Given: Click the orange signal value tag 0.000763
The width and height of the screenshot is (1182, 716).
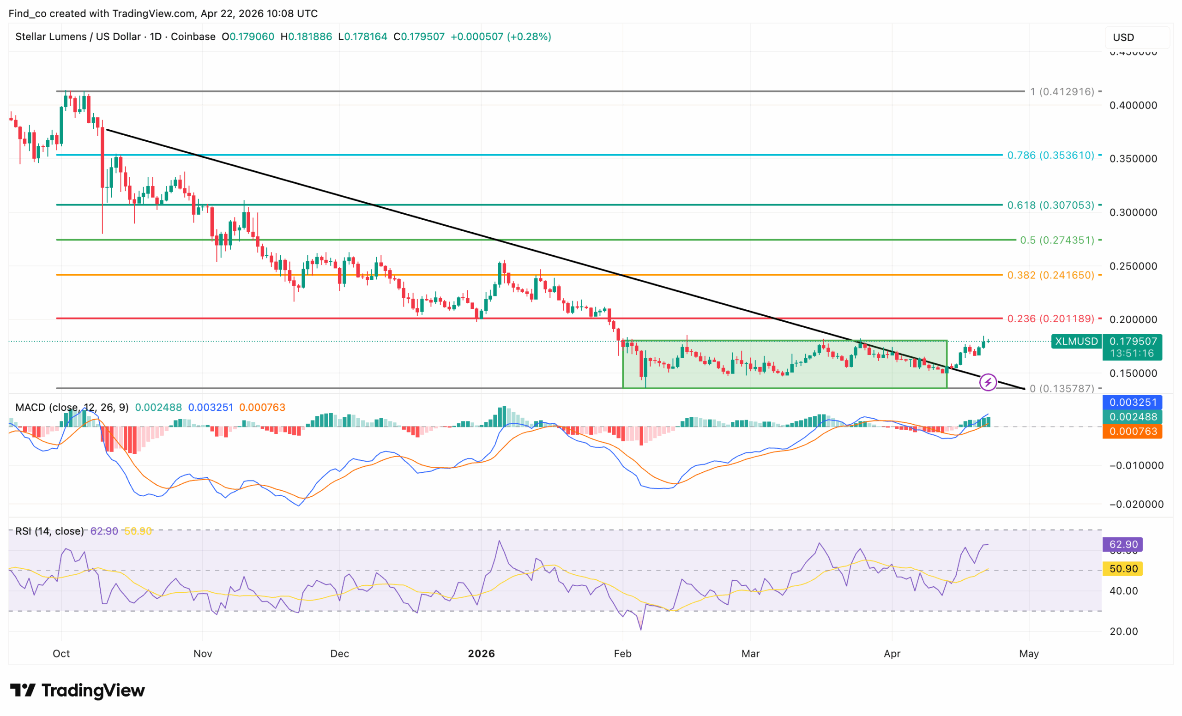Looking at the screenshot, I should click(1133, 431).
